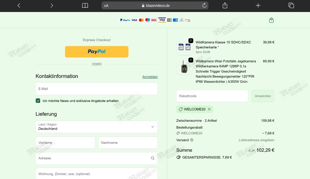Click the search icon in Adresse field
The height and width of the screenshot is (179, 310).
[x=152, y=158]
